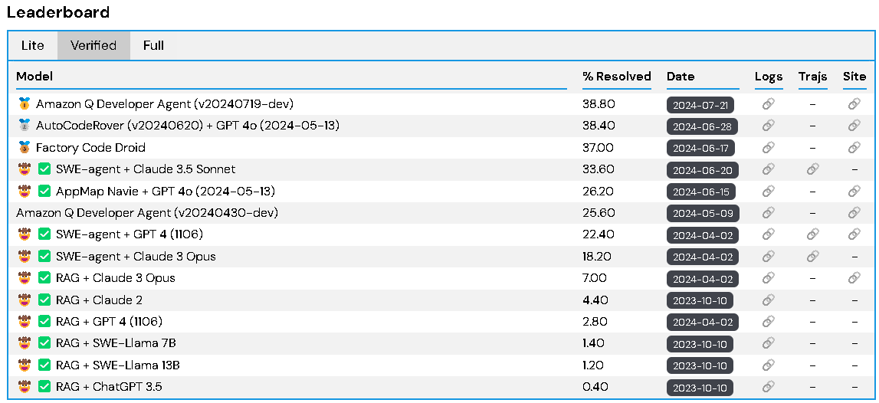The image size is (879, 403).
Task: Open logs link for SWE-agent + Claude 3 Opus
Action: [768, 256]
